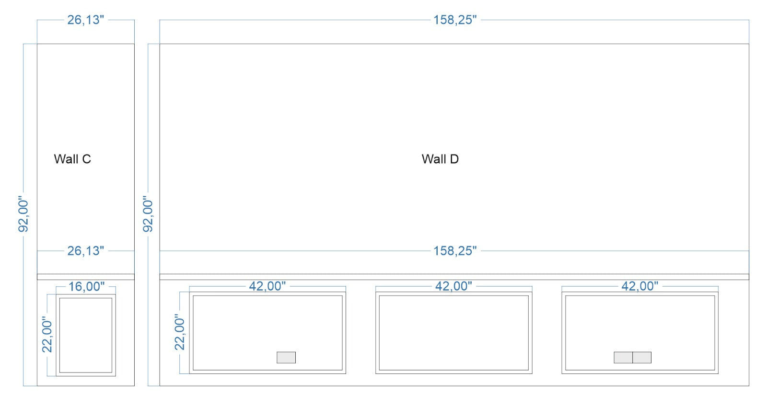Image resolution: width=767 pixels, height=405 pixels.
Task: Select the double gray outlet in right panel
Action: click(632, 358)
